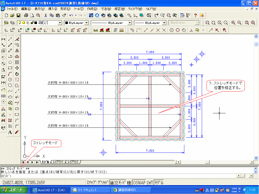Click the black color swatch ByLayer
The width and height of the screenshot is (259, 194).
click(67, 23)
